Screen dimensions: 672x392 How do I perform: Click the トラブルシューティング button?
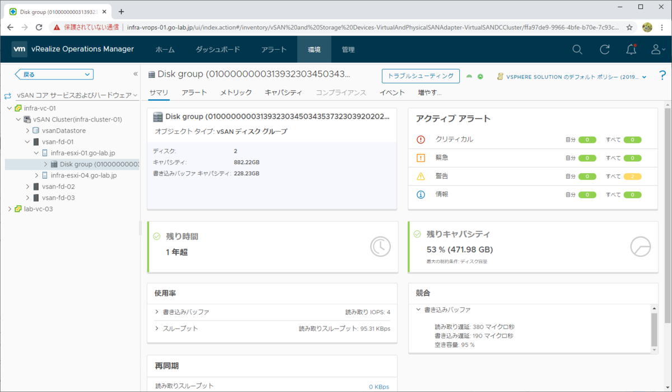point(420,76)
